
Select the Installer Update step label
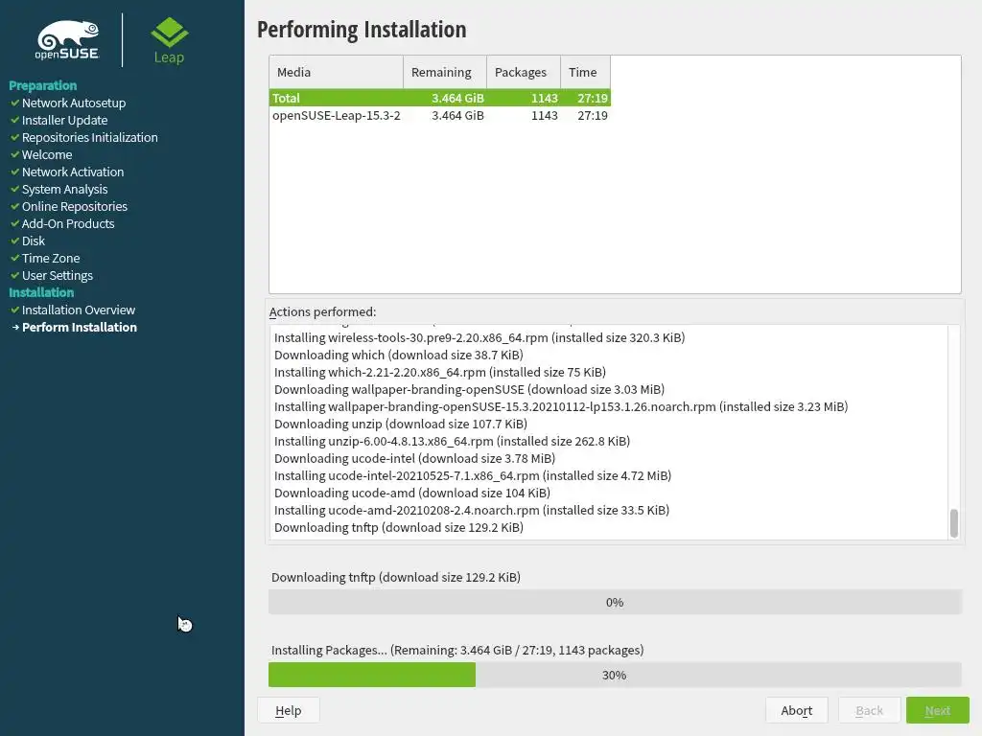(64, 120)
